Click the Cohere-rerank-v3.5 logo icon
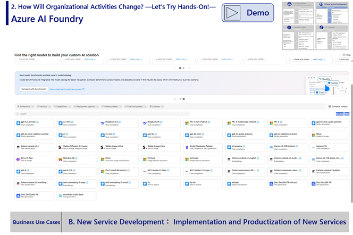353x235 pixels. pyautogui.click(x=18, y=147)
